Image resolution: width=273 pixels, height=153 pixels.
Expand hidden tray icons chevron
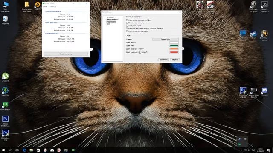[242, 150]
